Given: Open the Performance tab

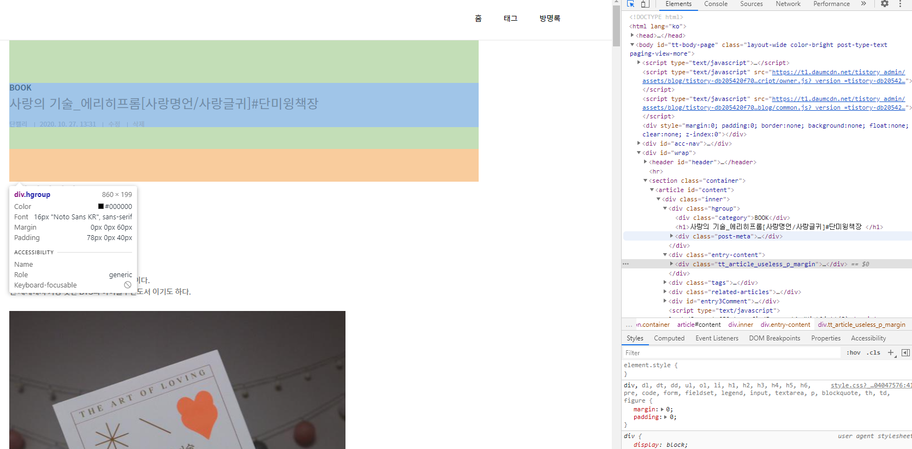Looking at the screenshot, I should 831,4.
